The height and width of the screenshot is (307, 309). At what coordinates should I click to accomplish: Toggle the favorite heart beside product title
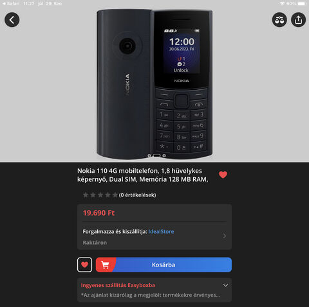(x=223, y=175)
